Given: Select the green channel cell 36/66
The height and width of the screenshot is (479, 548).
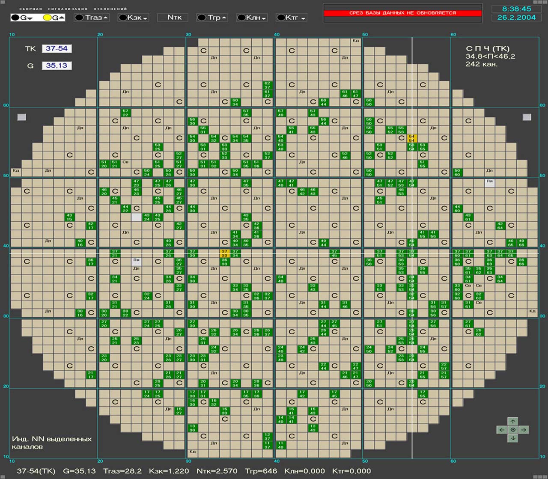Looking at the screenshot, I should (521, 262).
